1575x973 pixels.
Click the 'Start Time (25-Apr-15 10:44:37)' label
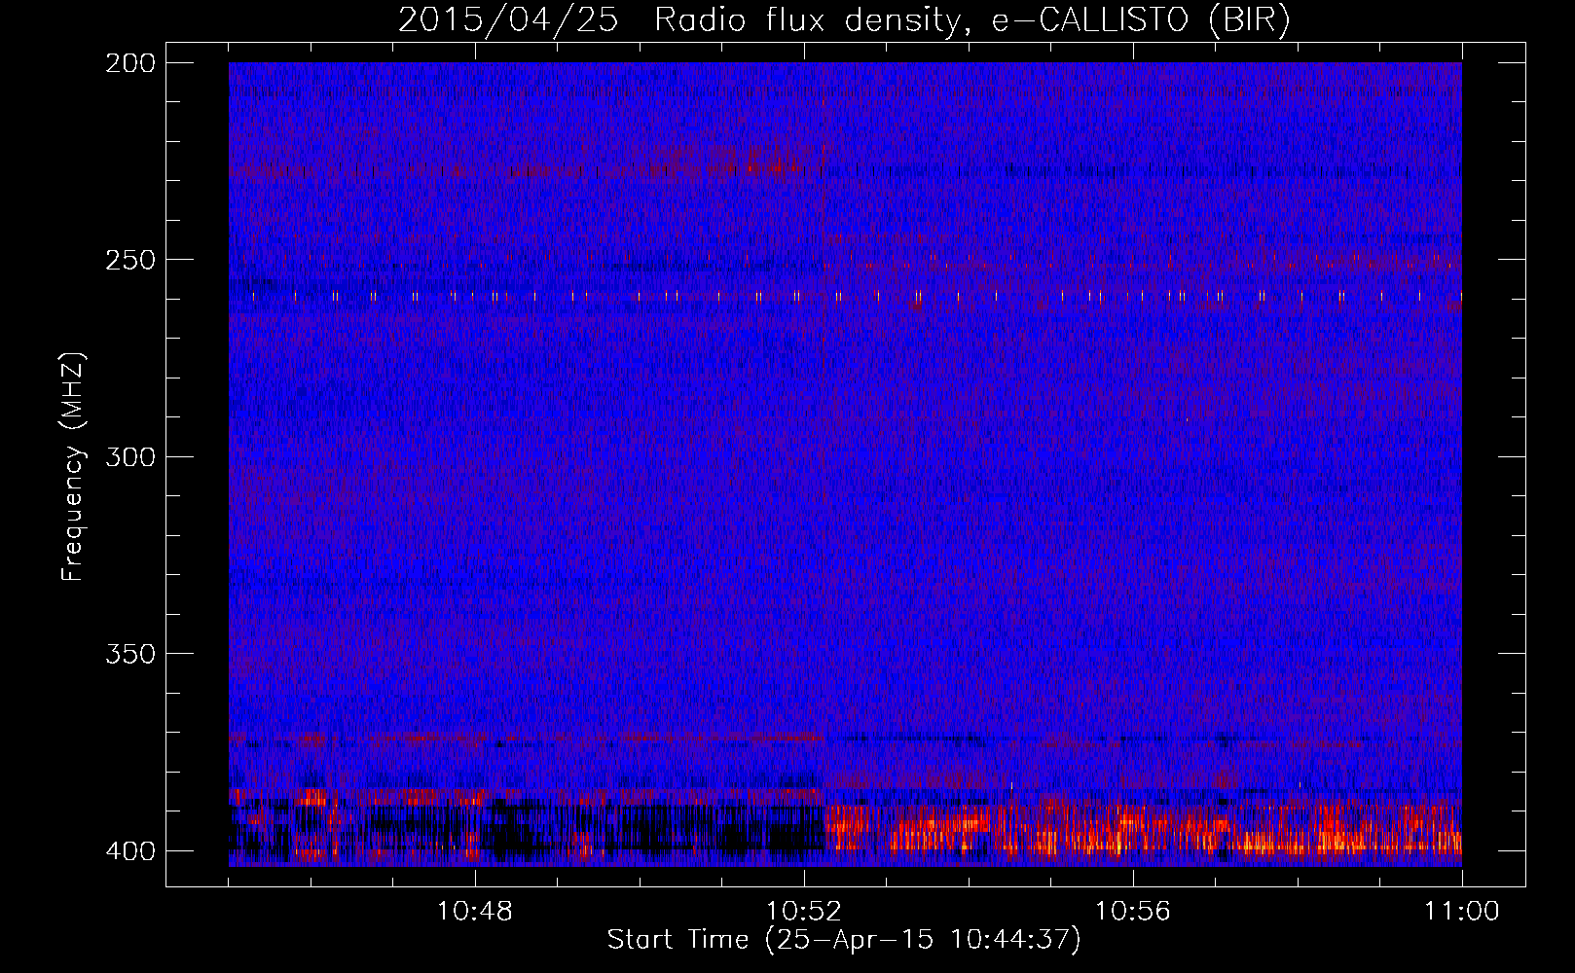[844, 940]
